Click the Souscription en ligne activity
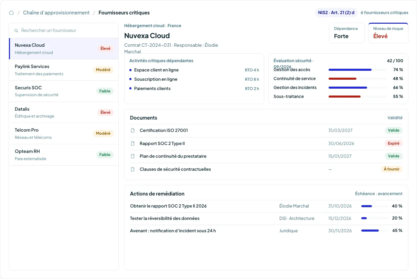 coord(156,79)
